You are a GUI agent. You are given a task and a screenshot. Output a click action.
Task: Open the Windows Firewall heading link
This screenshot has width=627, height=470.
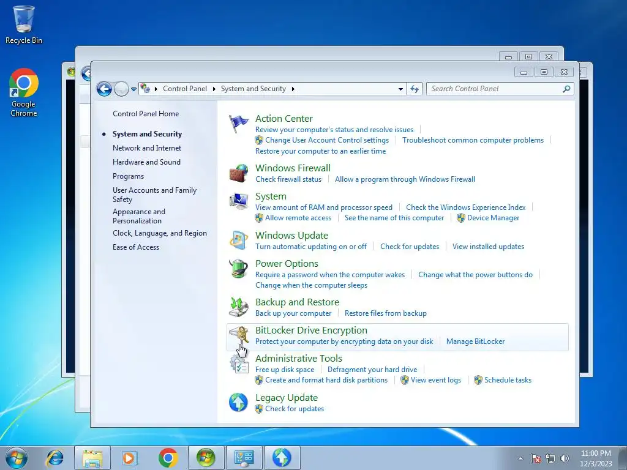coord(293,168)
